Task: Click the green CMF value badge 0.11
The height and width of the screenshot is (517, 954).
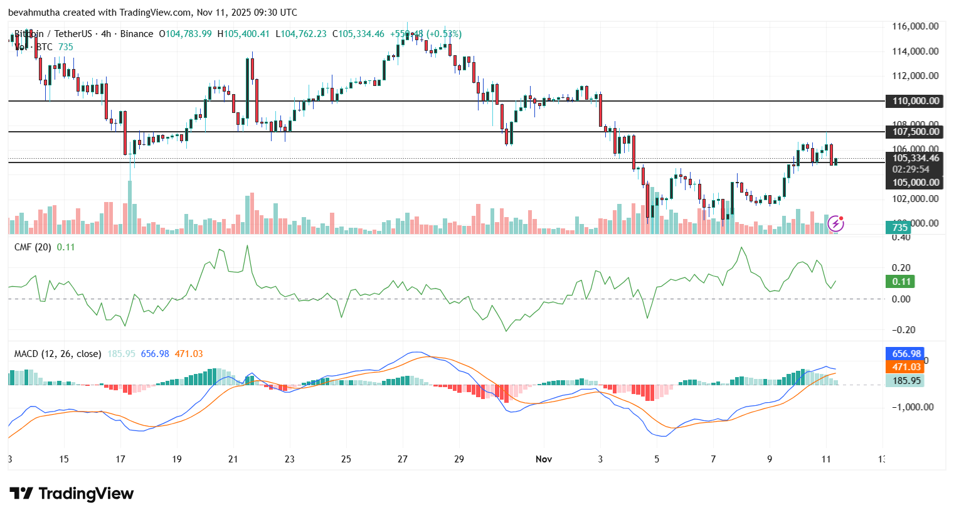Action: pyautogui.click(x=901, y=282)
